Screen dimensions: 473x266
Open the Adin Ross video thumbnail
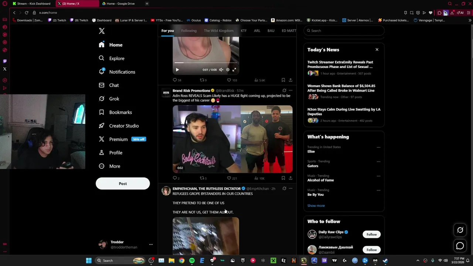(x=232, y=139)
